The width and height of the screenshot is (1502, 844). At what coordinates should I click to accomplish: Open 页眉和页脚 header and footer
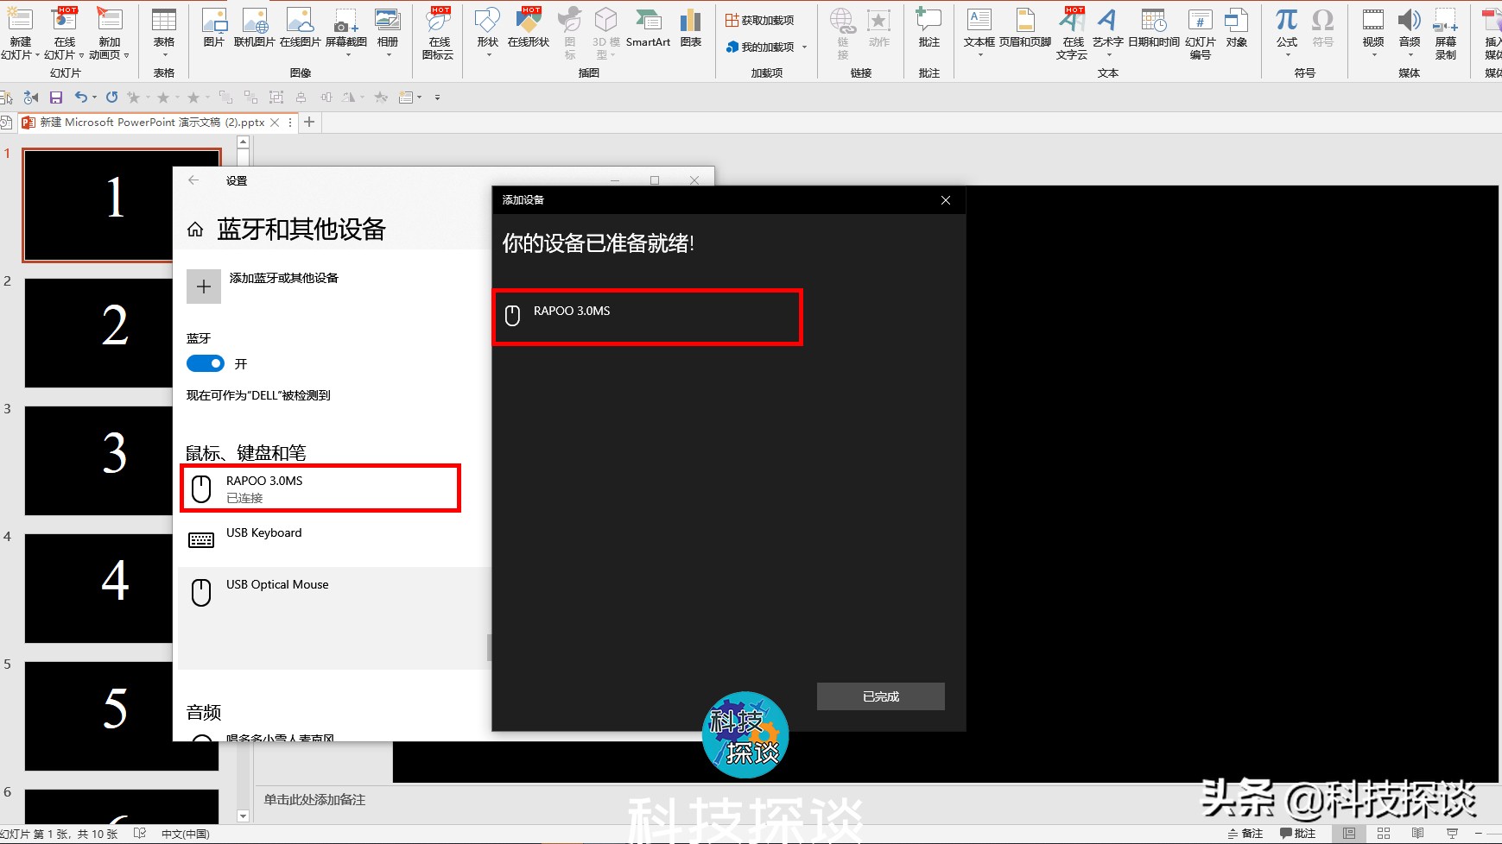(1025, 28)
